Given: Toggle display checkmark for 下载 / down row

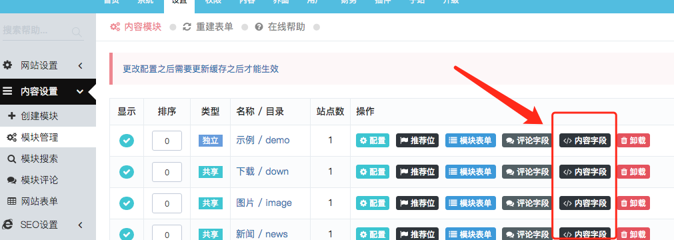Looking at the screenshot, I should (127, 172).
